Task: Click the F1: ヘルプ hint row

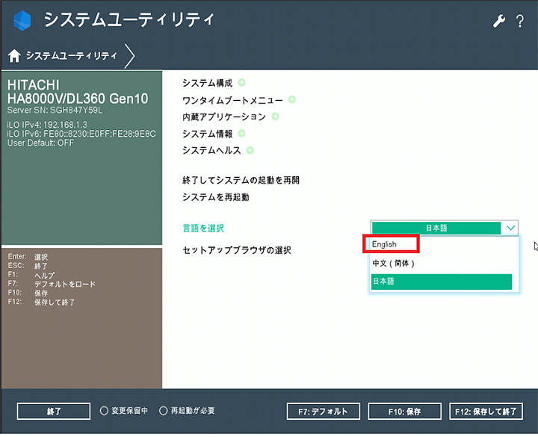Action: [x=31, y=275]
